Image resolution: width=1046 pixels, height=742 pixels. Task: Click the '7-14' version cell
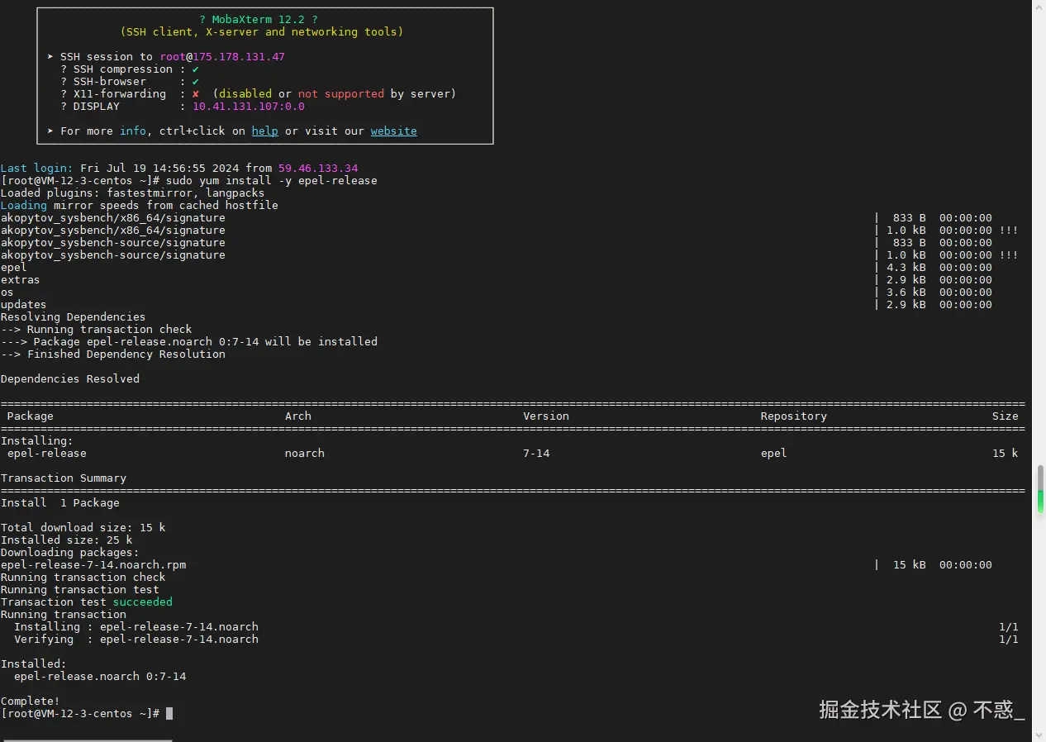(x=536, y=453)
